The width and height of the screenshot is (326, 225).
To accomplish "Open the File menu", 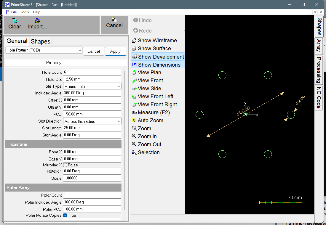I will tap(14, 12).
